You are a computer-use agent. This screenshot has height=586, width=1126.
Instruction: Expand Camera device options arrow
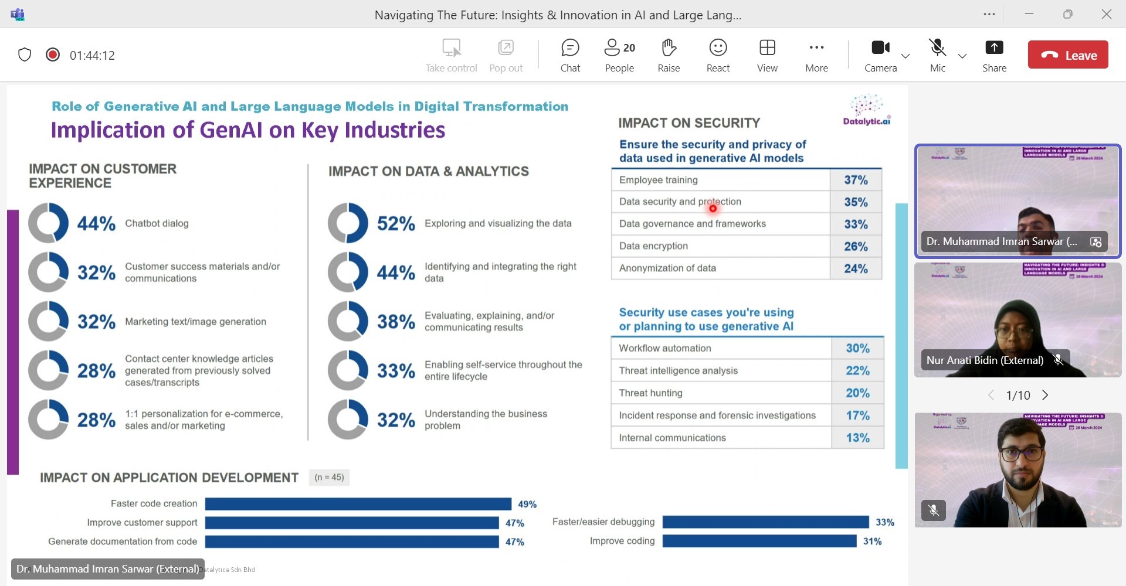point(905,56)
